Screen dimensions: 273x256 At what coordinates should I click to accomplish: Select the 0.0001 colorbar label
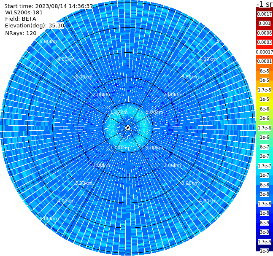[x=265, y=62]
